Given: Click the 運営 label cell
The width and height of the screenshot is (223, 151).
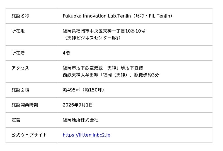Looking at the screenshot, I should [x=31, y=120].
